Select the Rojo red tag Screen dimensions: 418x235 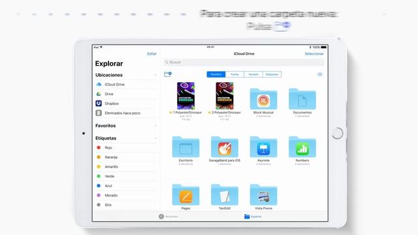126,148
